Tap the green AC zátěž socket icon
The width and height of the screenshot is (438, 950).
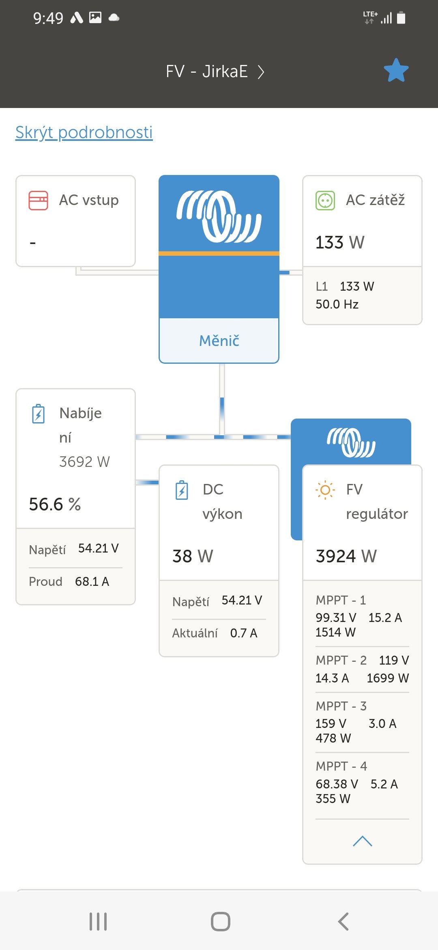click(x=325, y=201)
